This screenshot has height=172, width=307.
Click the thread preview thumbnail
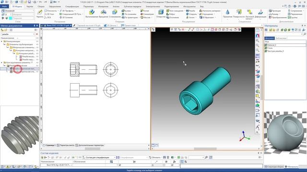point(20,135)
